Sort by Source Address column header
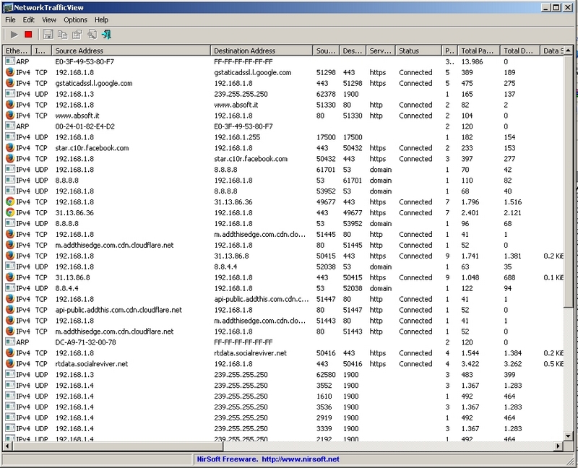 point(131,51)
